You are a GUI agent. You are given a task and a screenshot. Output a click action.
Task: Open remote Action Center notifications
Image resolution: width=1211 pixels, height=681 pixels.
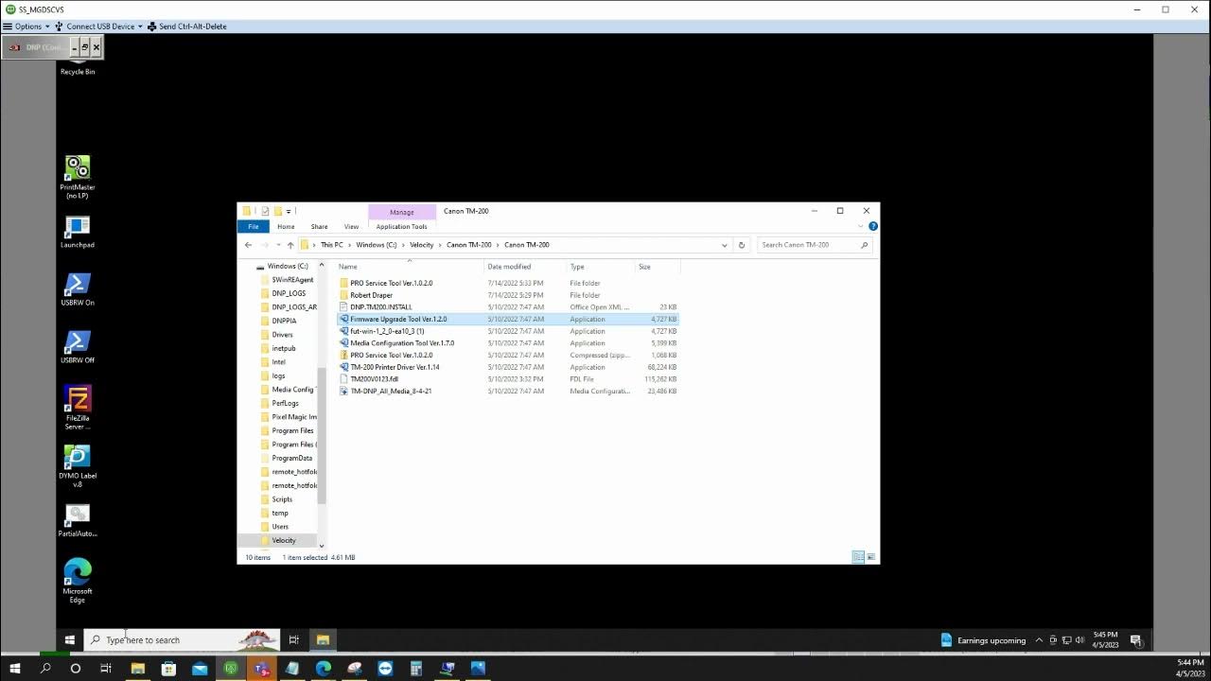[x=1136, y=640]
